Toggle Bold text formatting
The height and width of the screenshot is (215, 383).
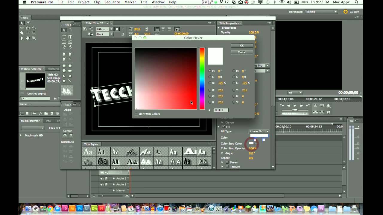click(117, 29)
